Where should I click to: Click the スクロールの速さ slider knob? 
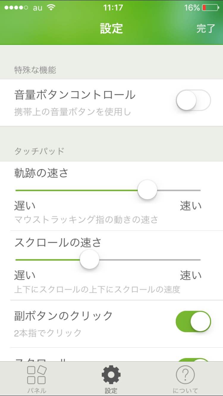(89, 259)
